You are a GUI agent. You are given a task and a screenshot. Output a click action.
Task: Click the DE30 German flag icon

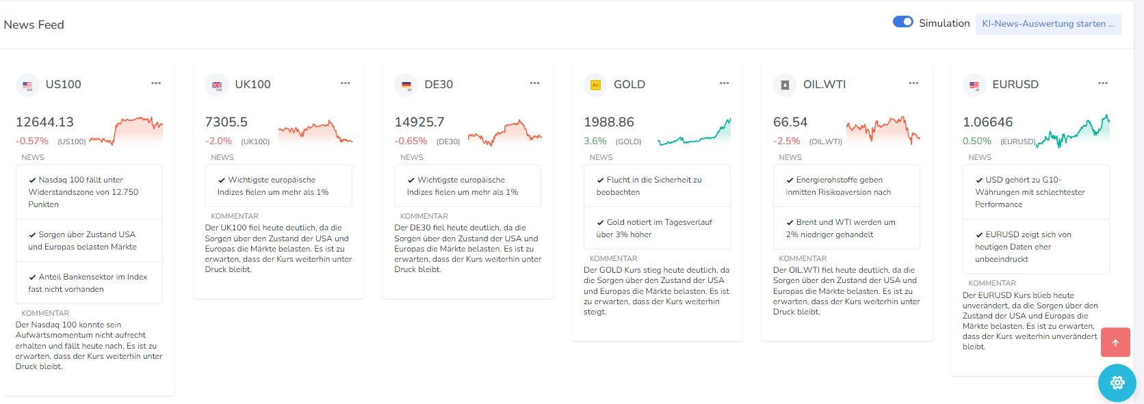(406, 85)
